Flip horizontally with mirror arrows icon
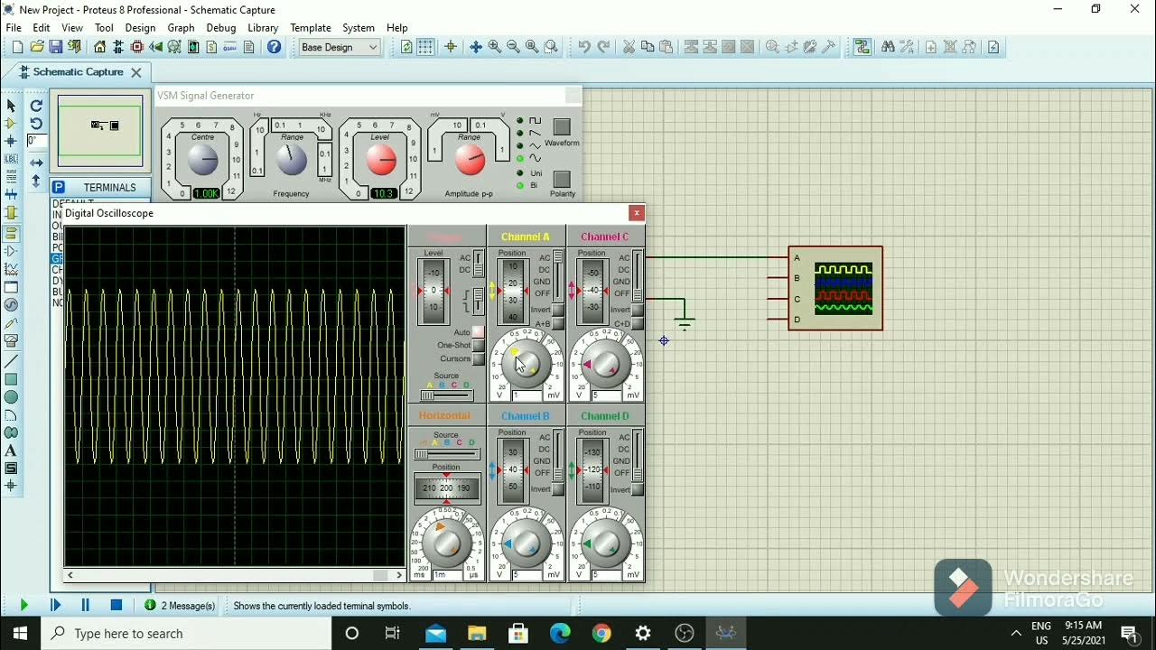The height and width of the screenshot is (650, 1156). 36,162
